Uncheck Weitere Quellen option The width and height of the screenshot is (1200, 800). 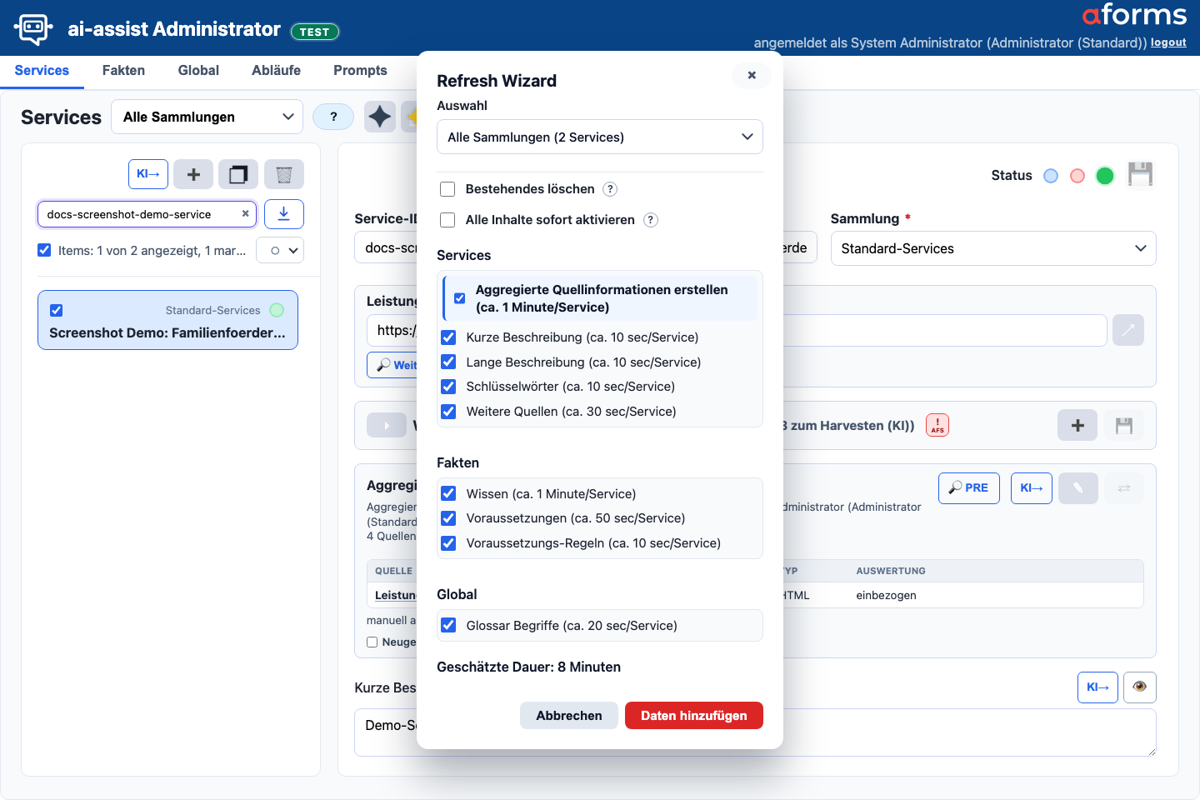click(448, 412)
